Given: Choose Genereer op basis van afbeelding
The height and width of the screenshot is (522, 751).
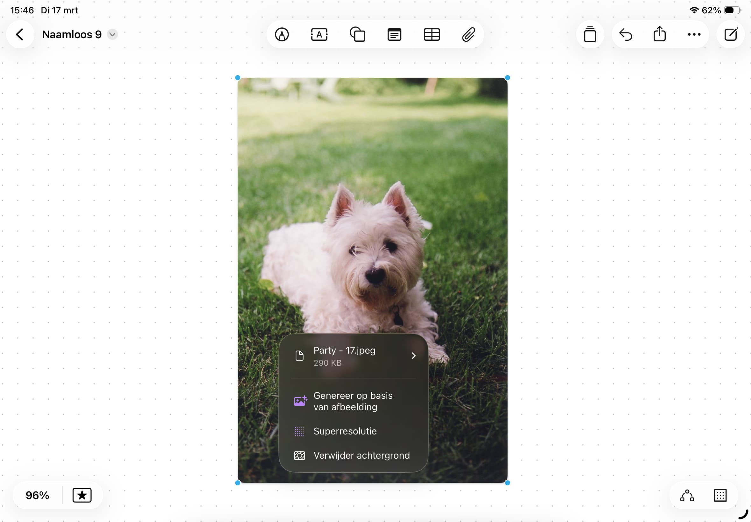Looking at the screenshot, I should (x=353, y=401).
